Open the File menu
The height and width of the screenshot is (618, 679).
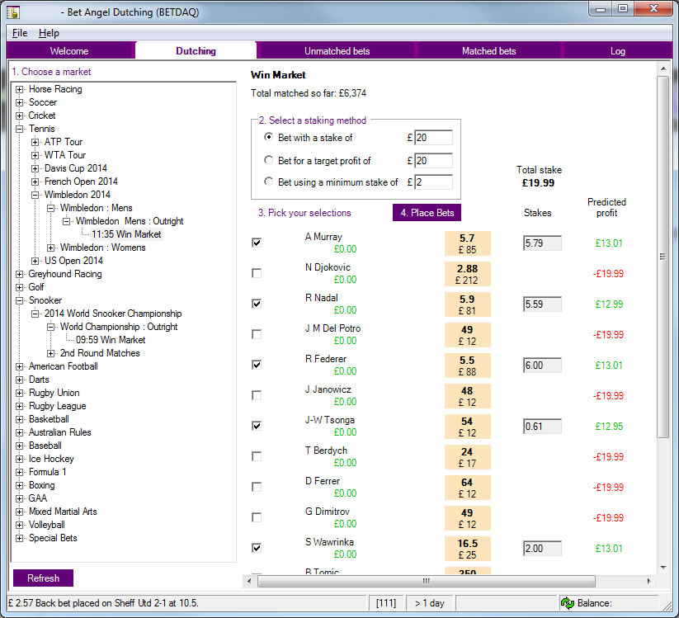tap(20, 33)
